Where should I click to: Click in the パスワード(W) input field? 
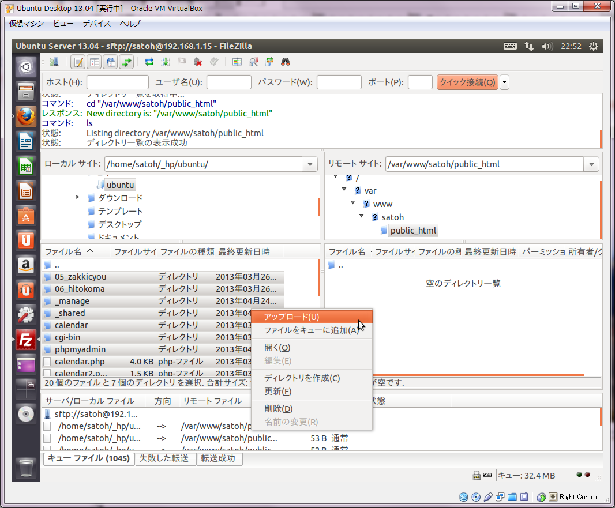click(339, 82)
